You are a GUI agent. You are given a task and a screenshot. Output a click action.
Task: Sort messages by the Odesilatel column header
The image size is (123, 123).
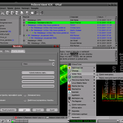pyautogui.click(x=83, y=17)
